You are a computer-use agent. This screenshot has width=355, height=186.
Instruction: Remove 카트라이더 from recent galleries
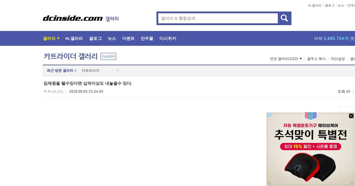click(x=118, y=71)
